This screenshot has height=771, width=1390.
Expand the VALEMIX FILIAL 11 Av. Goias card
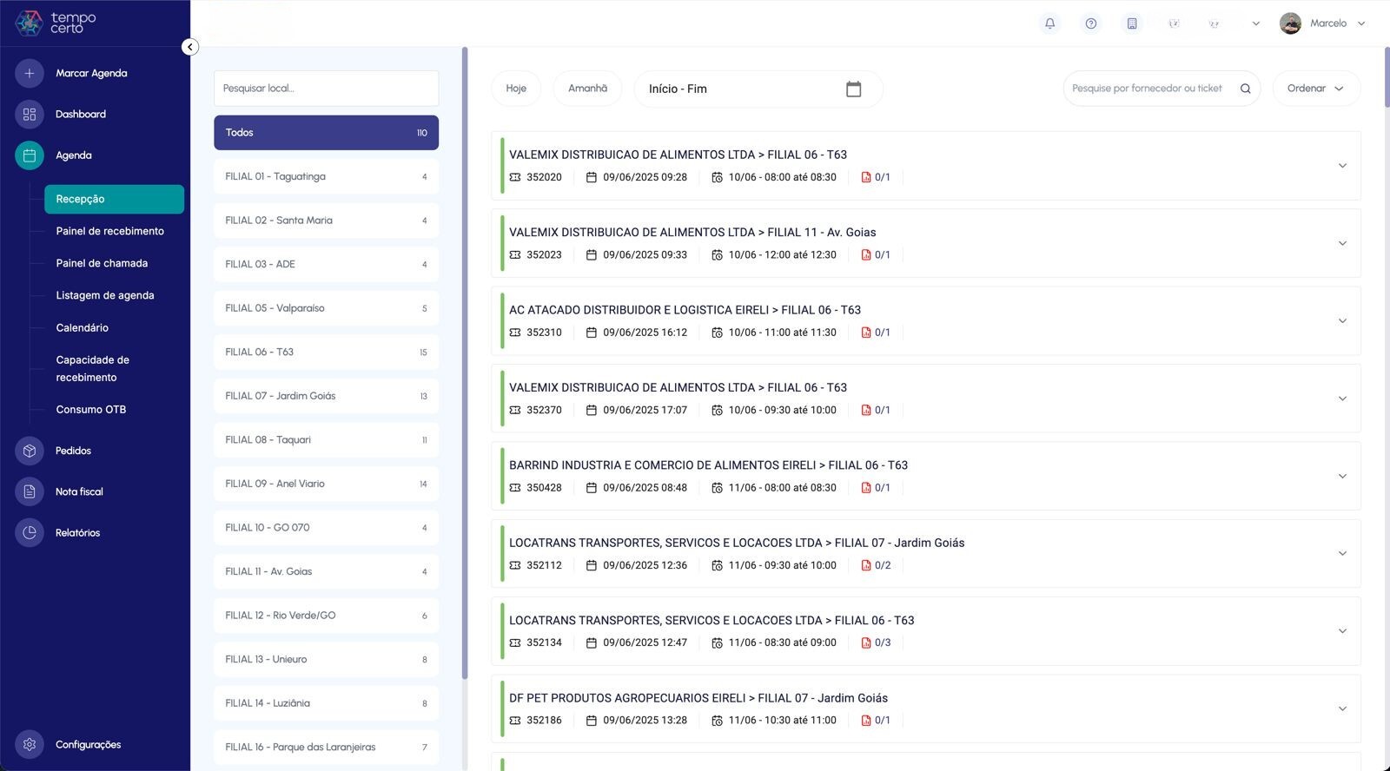coord(1342,243)
